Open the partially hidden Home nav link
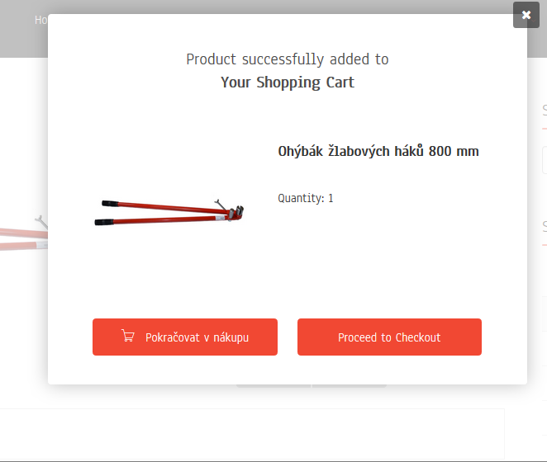The width and height of the screenshot is (547, 462). (x=40, y=20)
